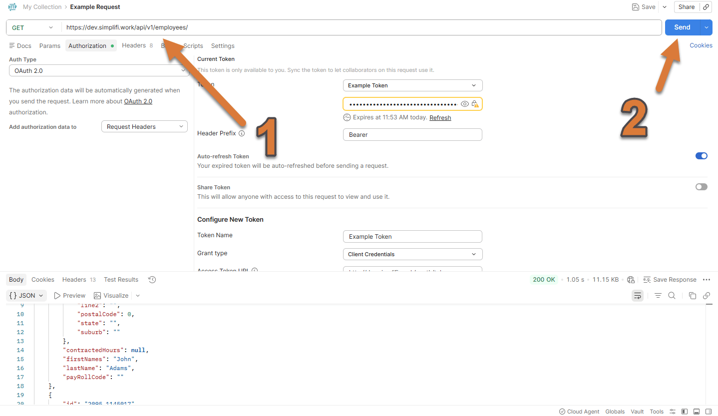Image resolution: width=718 pixels, height=416 pixels.
Task: Click the Refresh token link
Action: pos(440,118)
